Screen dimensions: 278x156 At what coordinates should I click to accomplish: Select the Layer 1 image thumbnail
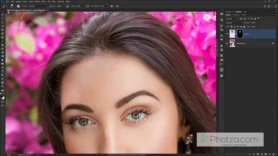tap(232, 34)
